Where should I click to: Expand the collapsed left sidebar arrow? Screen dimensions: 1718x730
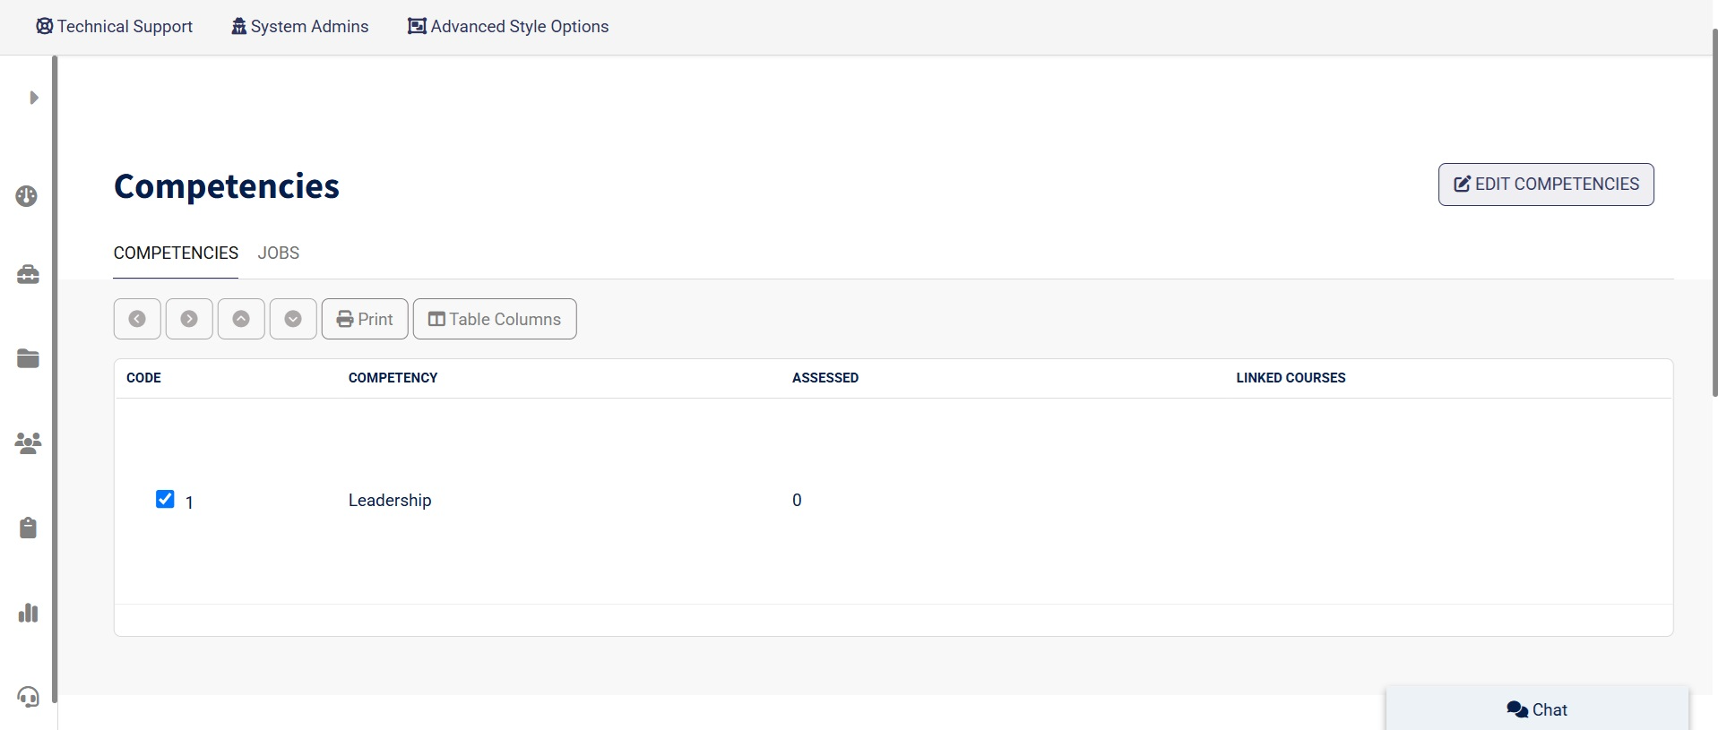coord(33,98)
